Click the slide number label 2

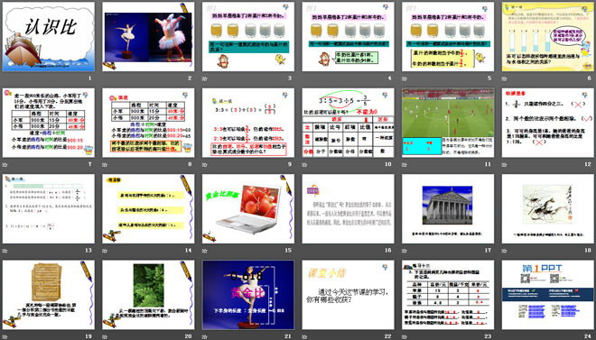pyautogui.click(x=190, y=78)
